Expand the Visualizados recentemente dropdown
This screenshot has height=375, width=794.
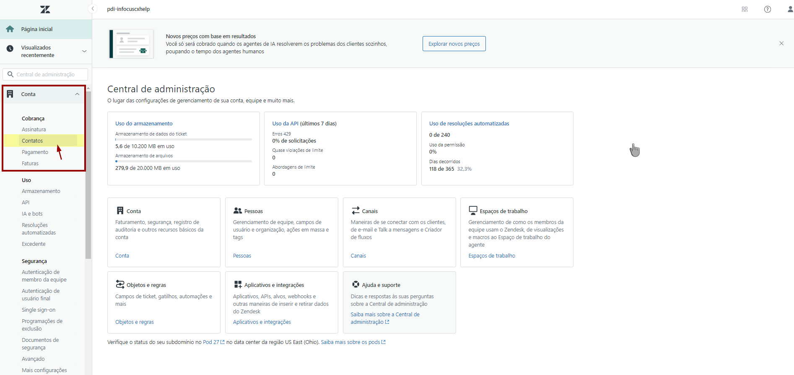tap(84, 51)
